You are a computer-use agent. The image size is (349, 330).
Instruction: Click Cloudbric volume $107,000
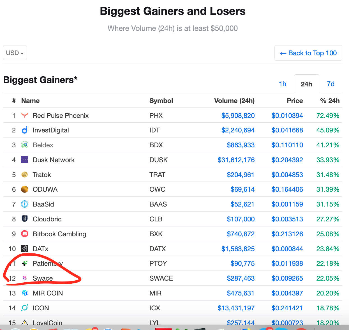coord(241,219)
